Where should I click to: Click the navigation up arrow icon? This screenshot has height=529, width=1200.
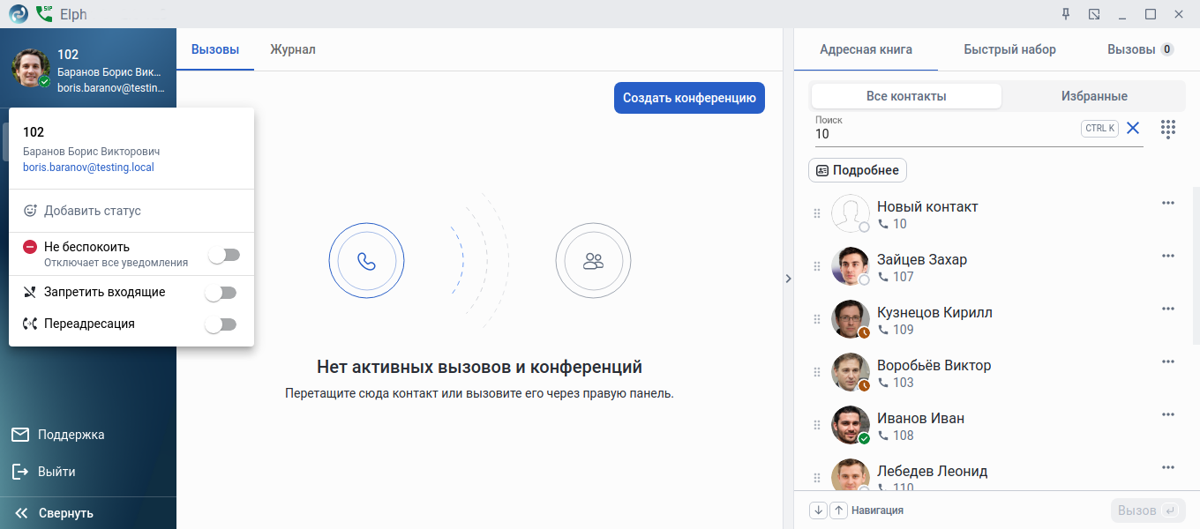tap(839, 510)
